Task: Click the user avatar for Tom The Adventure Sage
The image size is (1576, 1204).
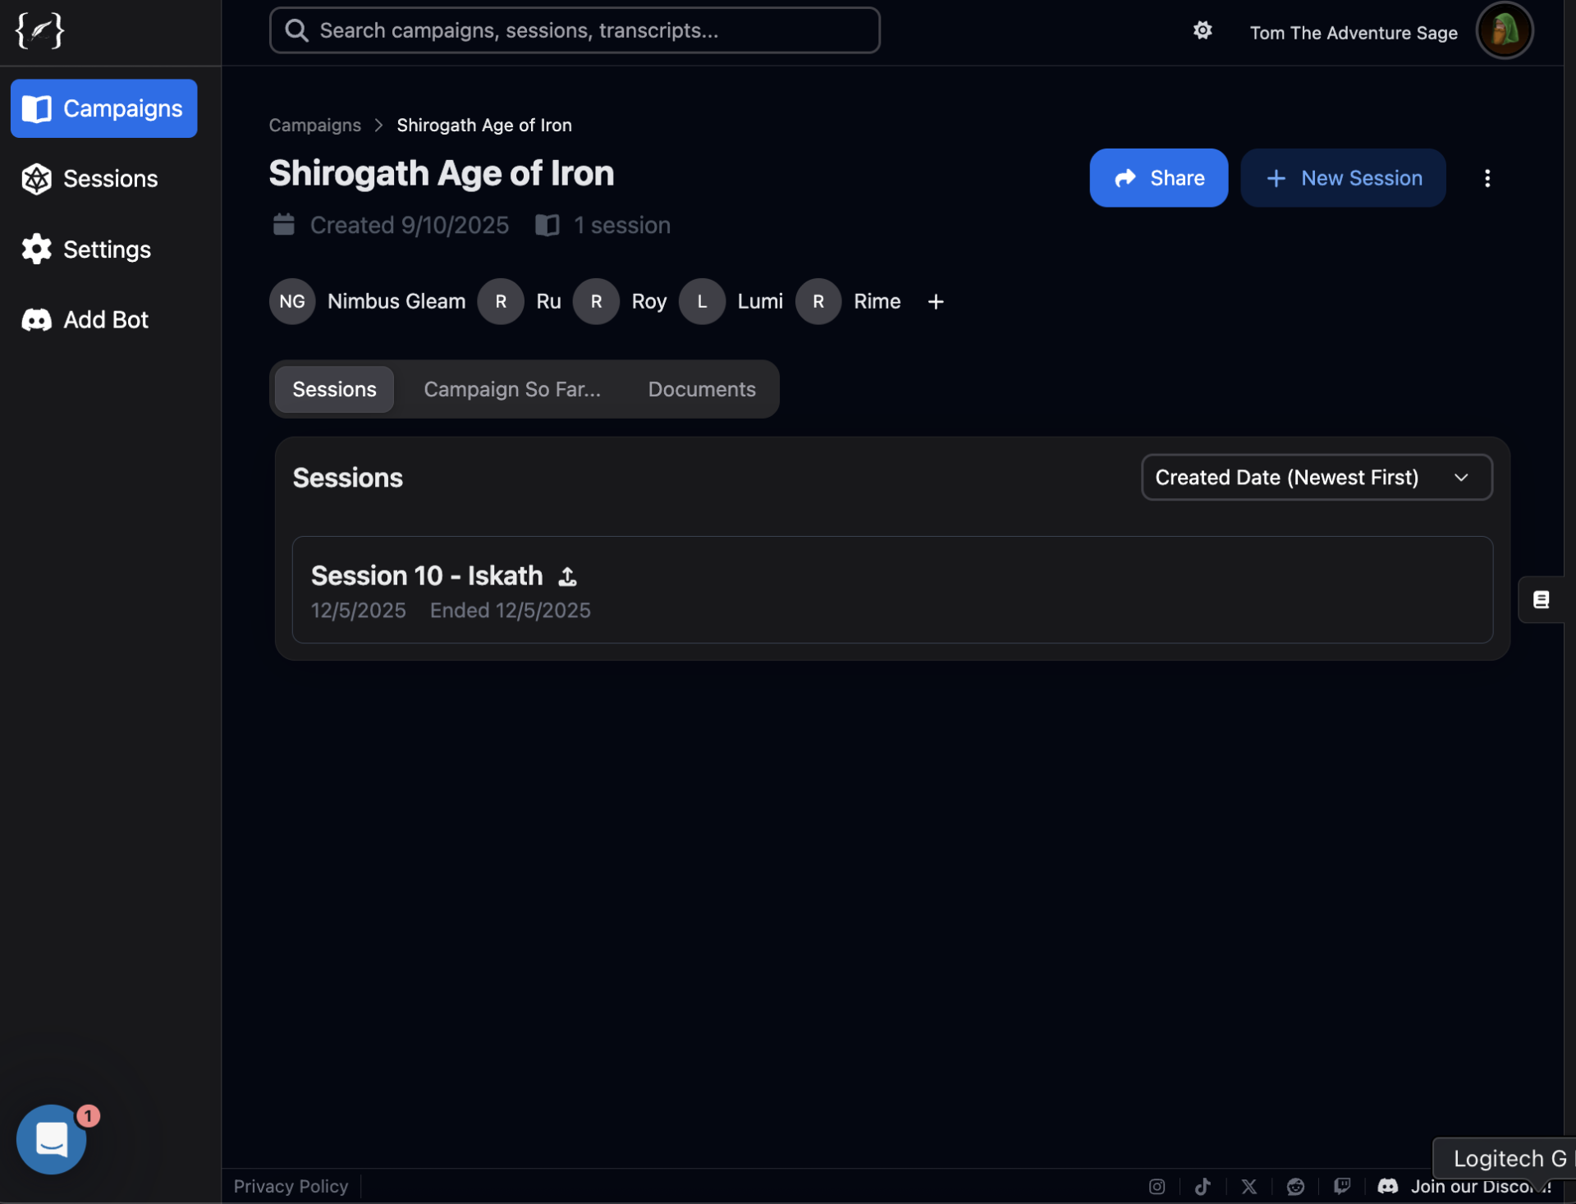Action: [1504, 31]
